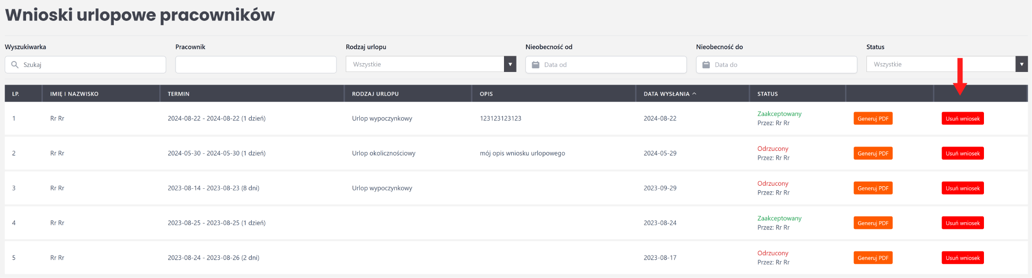Sort by Termin column header

click(x=179, y=94)
